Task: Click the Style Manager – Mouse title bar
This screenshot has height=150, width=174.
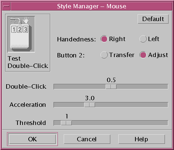Action: pyautogui.click(x=91, y=6)
